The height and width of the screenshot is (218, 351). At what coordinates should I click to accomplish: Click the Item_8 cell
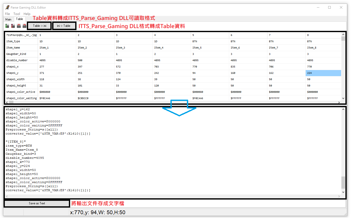pos(323,48)
